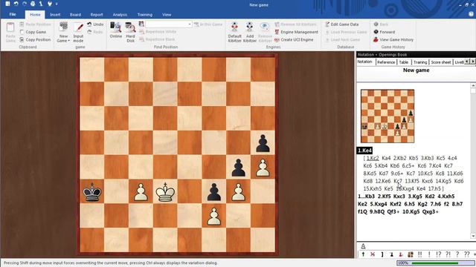Switch to the Analysis ribbon tab
The height and width of the screenshot is (267, 476).
[120, 15]
